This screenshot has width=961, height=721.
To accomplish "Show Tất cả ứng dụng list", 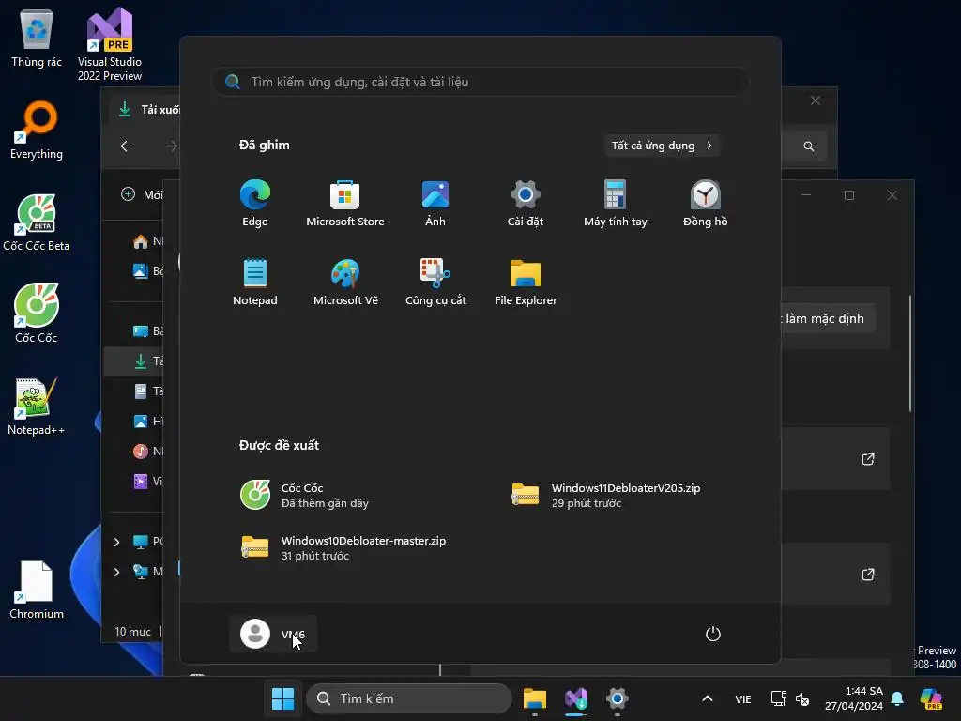I will click(662, 146).
